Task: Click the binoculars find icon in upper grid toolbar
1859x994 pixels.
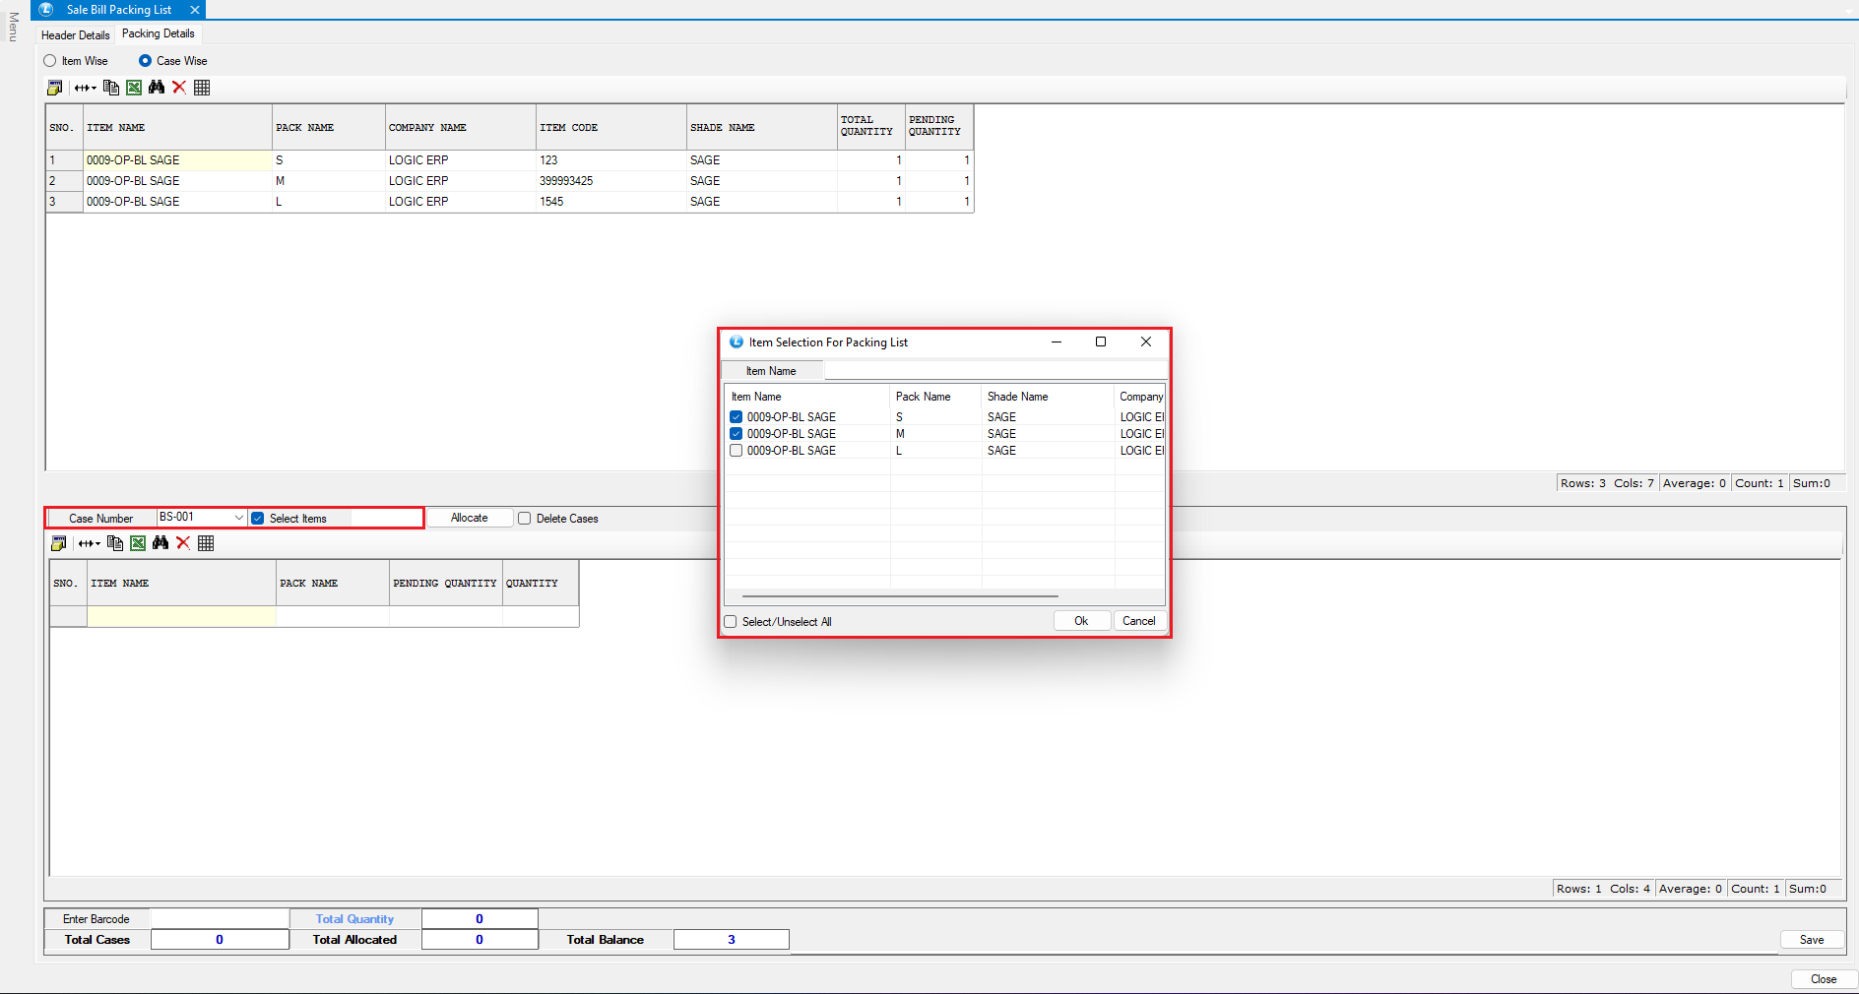Action: 157,88
